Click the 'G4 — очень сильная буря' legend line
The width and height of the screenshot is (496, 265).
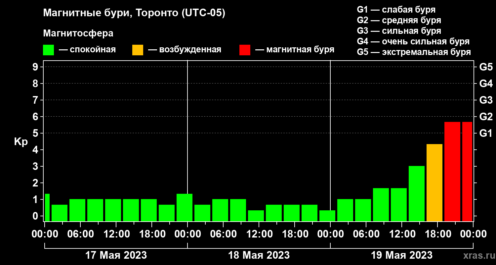point(413,41)
